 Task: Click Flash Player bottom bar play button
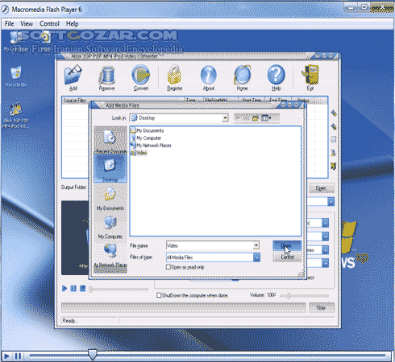6,356
